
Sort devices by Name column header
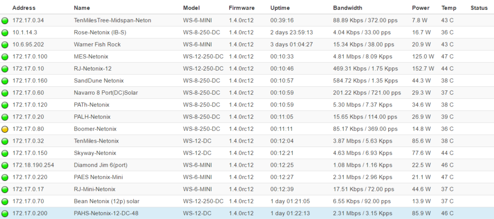82,8
